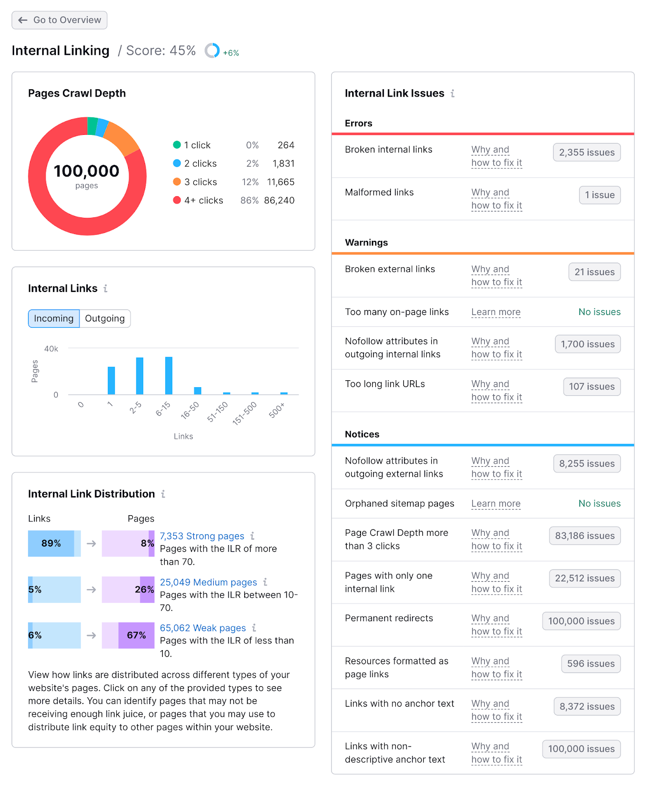Screen dimensions: 645x785
Task: Switch to the Outgoing links tab
Action: pyautogui.click(x=104, y=318)
